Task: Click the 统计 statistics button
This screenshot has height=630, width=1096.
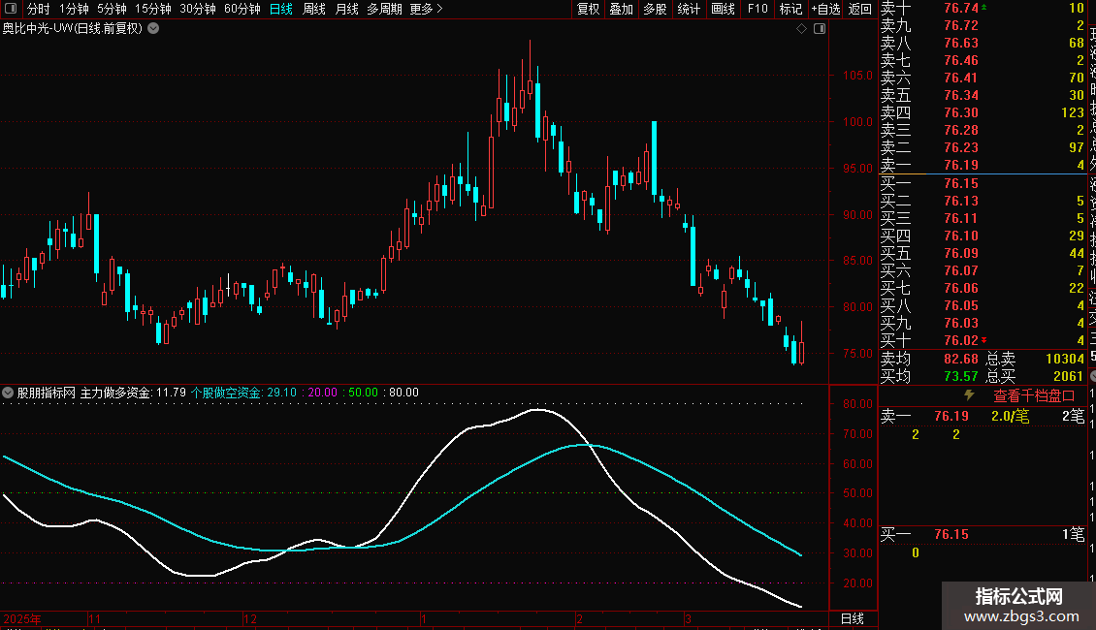Action: pyautogui.click(x=689, y=9)
